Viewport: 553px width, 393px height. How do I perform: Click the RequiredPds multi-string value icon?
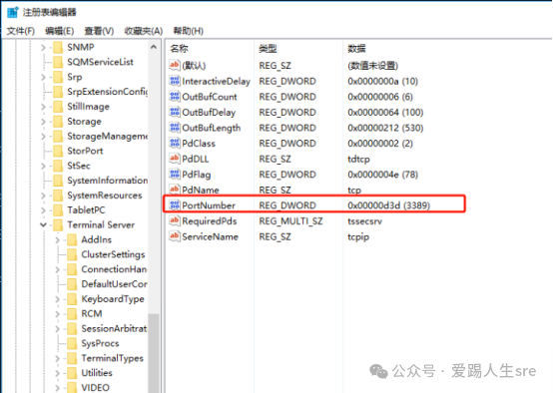pos(175,221)
